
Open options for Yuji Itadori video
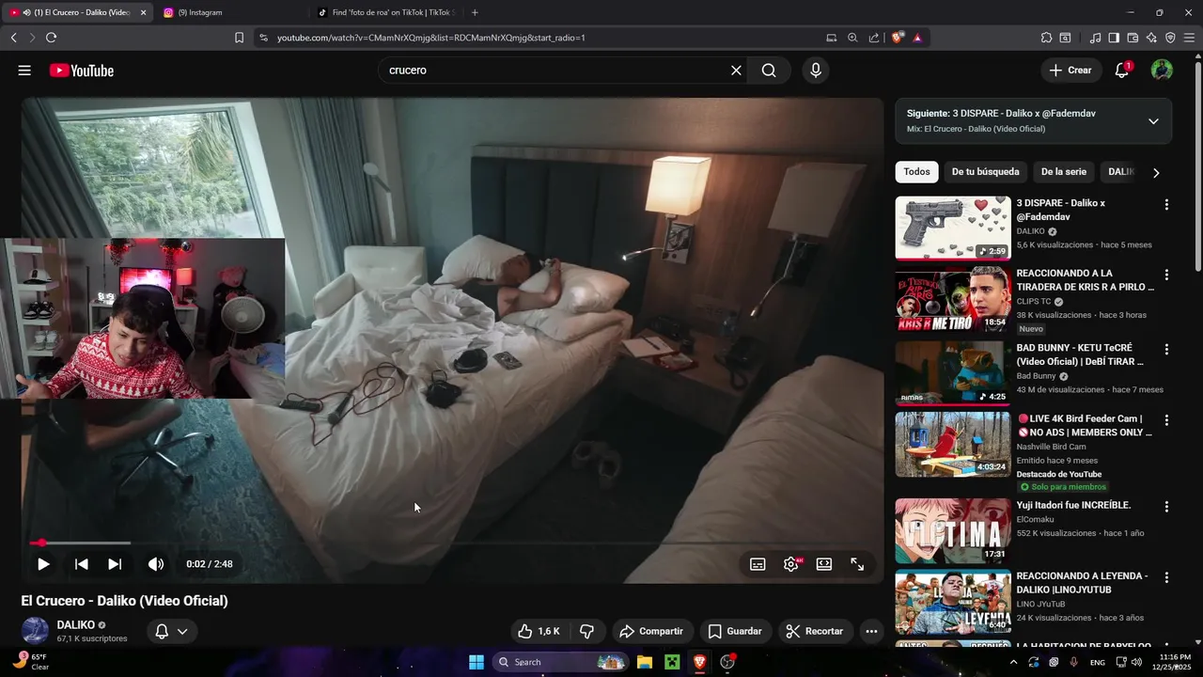click(x=1166, y=507)
